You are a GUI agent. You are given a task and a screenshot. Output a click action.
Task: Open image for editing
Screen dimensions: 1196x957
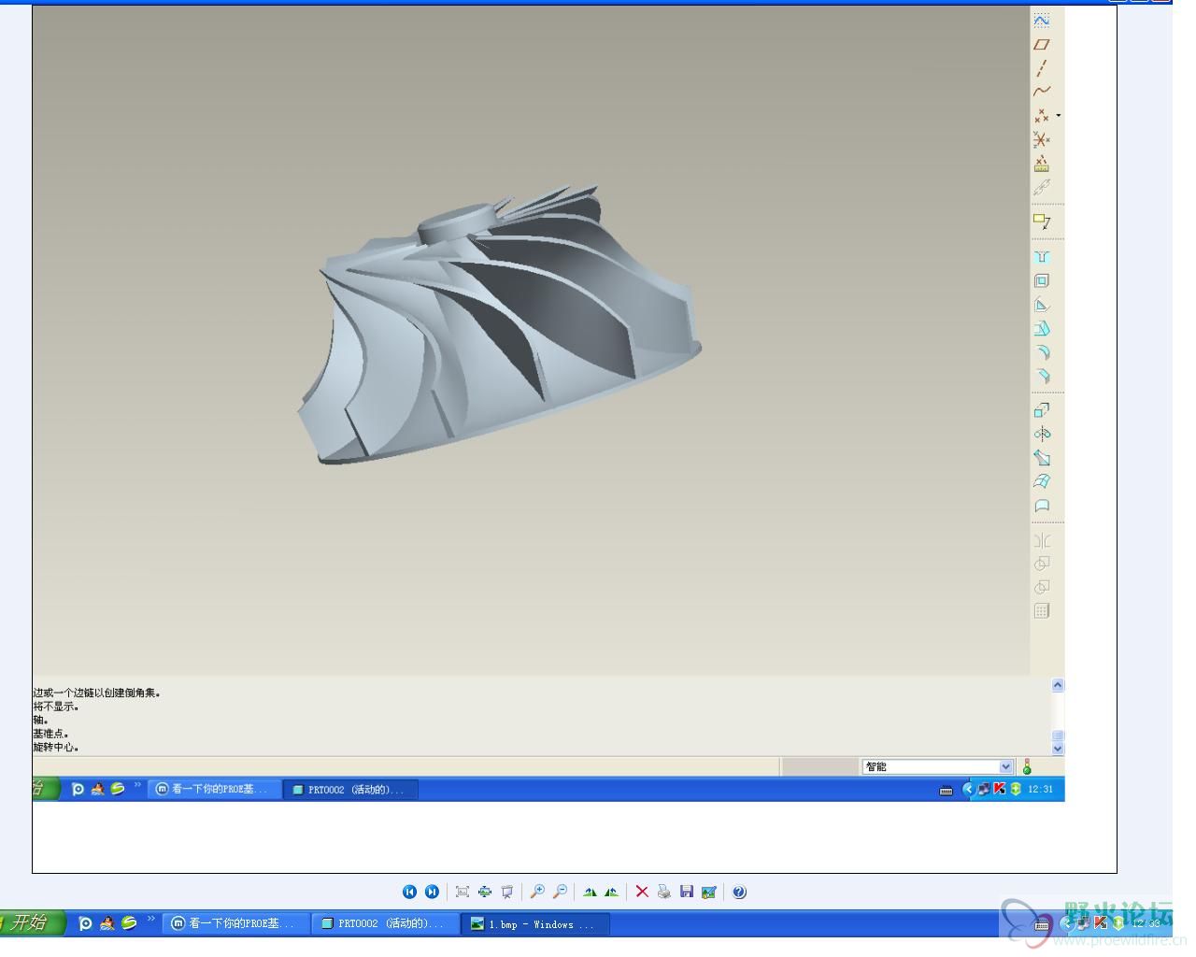pos(709,892)
